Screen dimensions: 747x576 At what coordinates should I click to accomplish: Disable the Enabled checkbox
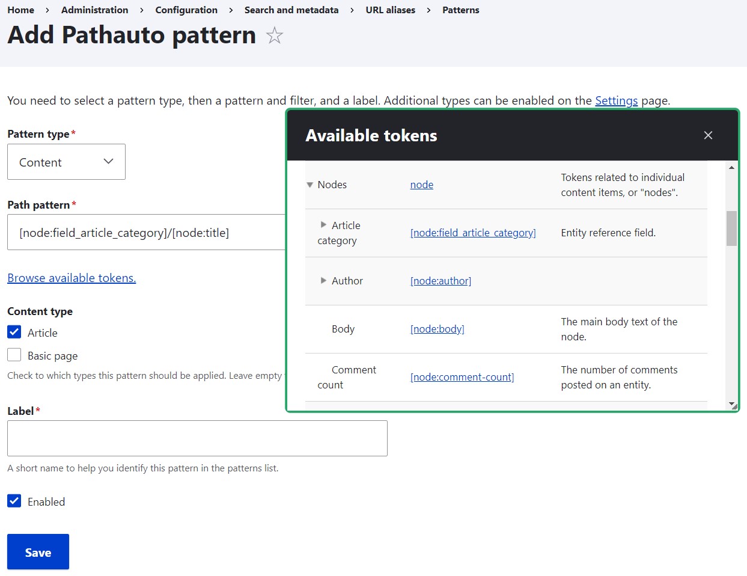click(x=14, y=501)
